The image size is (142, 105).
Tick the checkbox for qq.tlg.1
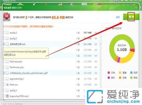tap(4, 90)
